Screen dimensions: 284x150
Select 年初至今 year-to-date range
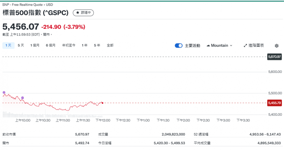(69, 45)
